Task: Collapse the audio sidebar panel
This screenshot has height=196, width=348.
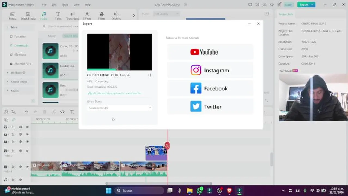Action: pyautogui.click(x=33, y=101)
